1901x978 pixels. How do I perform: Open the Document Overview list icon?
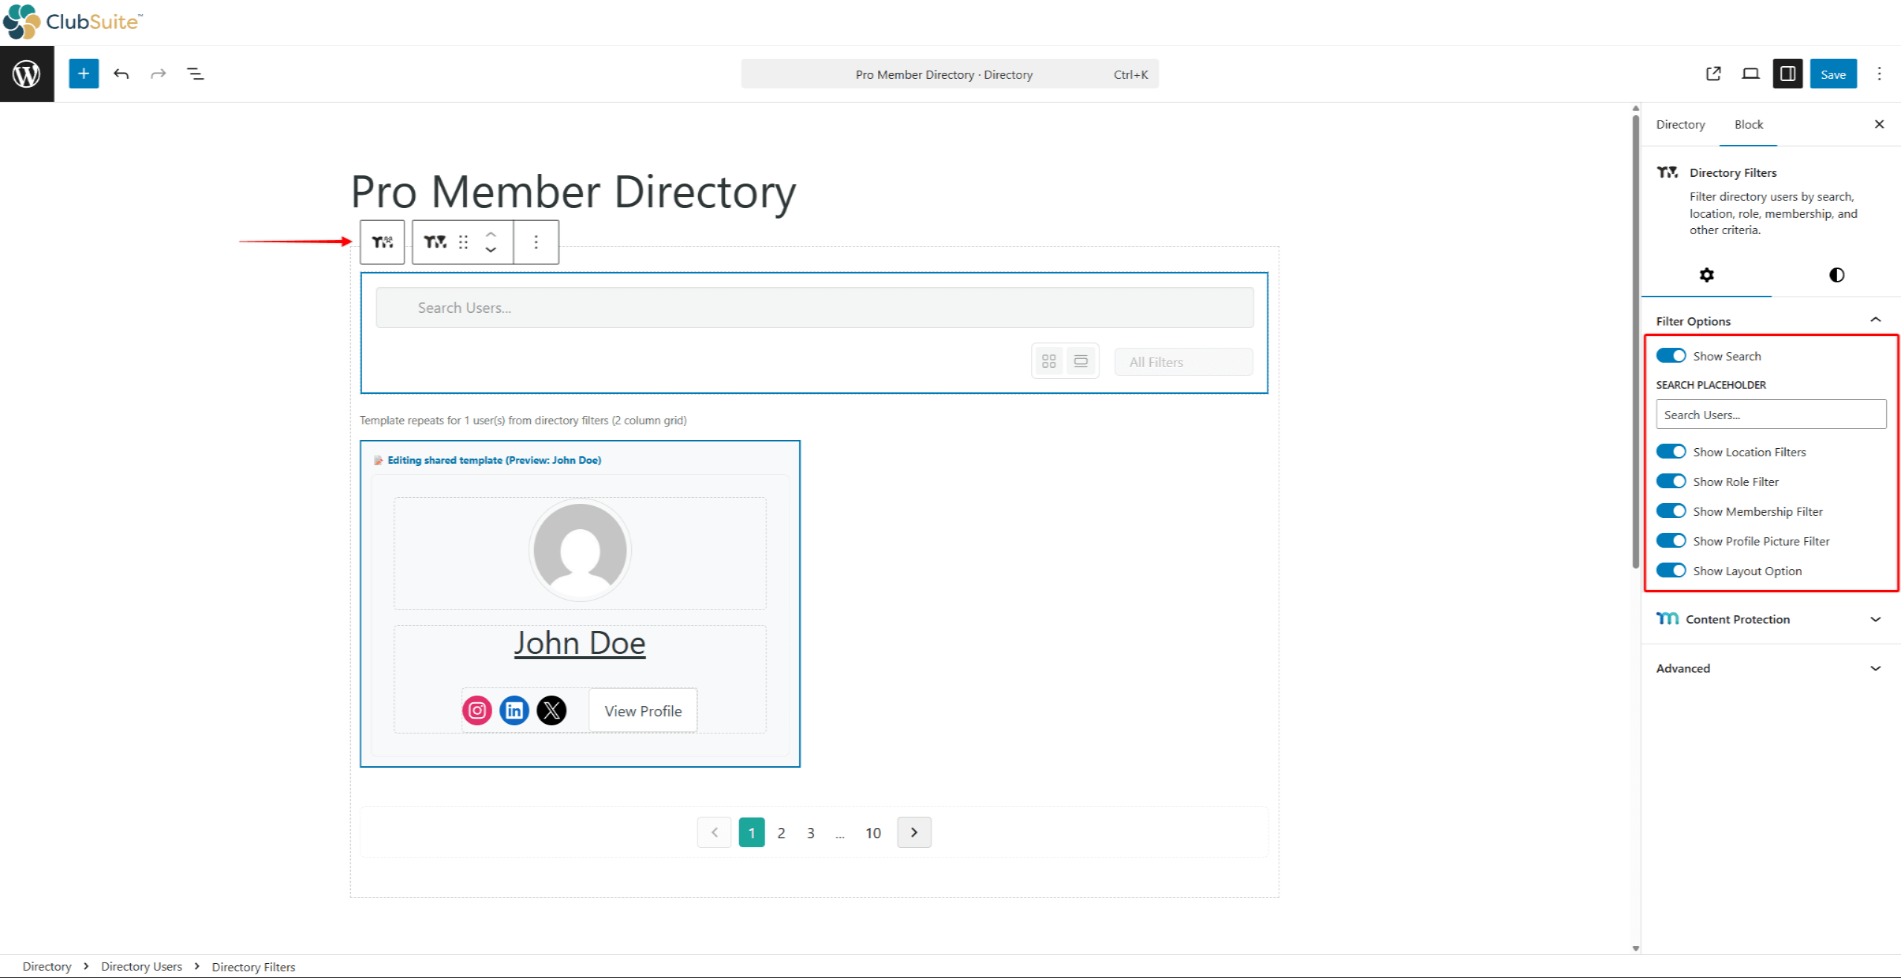click(x=195, y=74)
